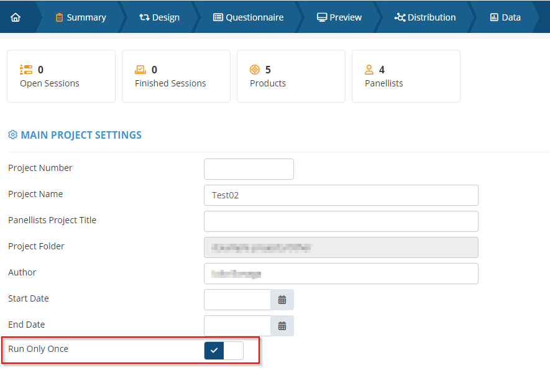Click the Project Name field containing Test02

click(341, 195)
